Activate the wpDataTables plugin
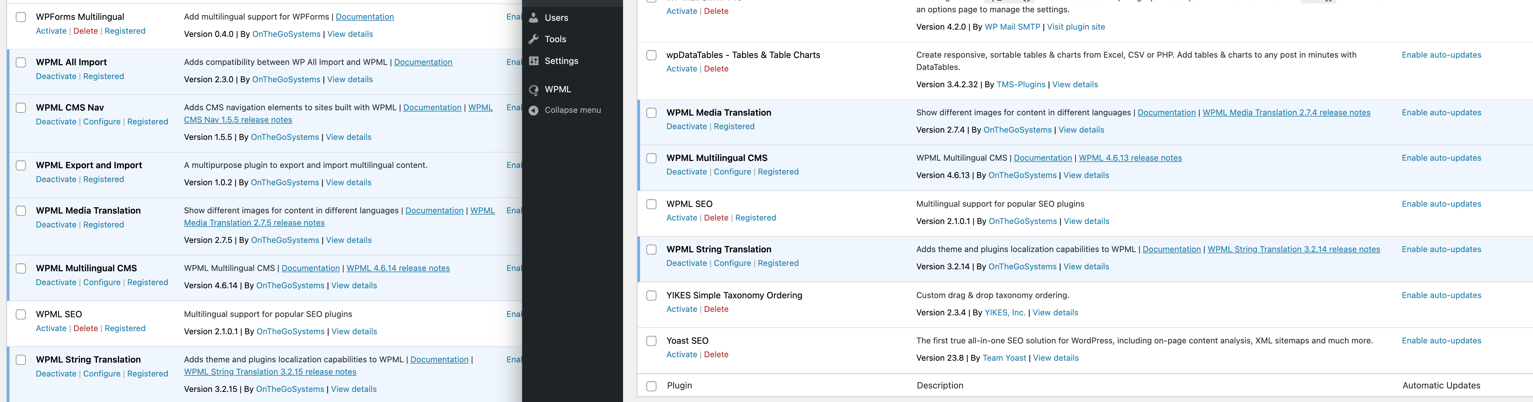This screenshot has width=1533, height=402. pyautogui.click(x=682, y=69)
